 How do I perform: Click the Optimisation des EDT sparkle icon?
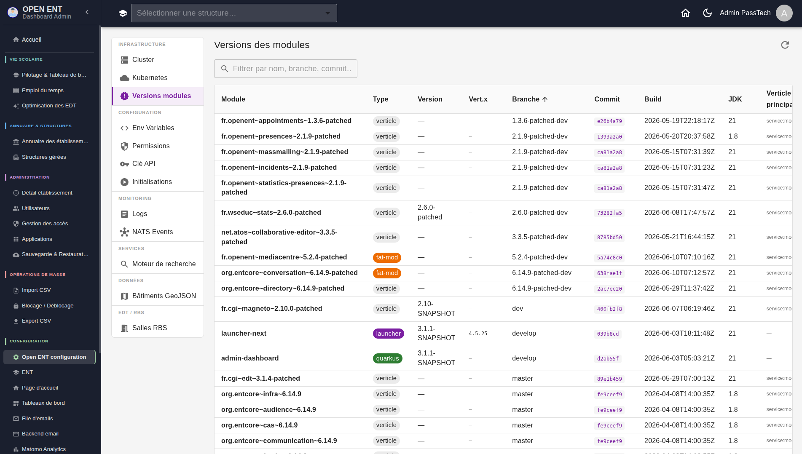pyautogui.click(x=16, y=106)
